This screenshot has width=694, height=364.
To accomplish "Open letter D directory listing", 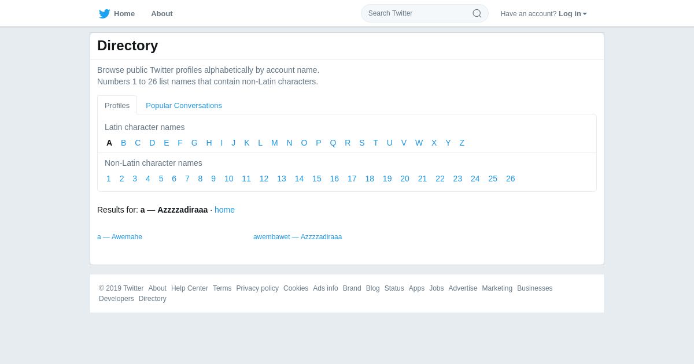I will [152, 143].
